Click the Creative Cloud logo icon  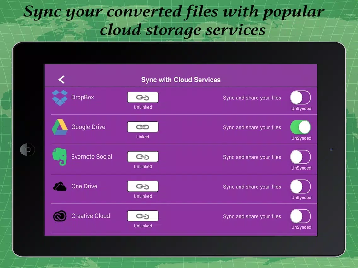[x=60, y=216]
